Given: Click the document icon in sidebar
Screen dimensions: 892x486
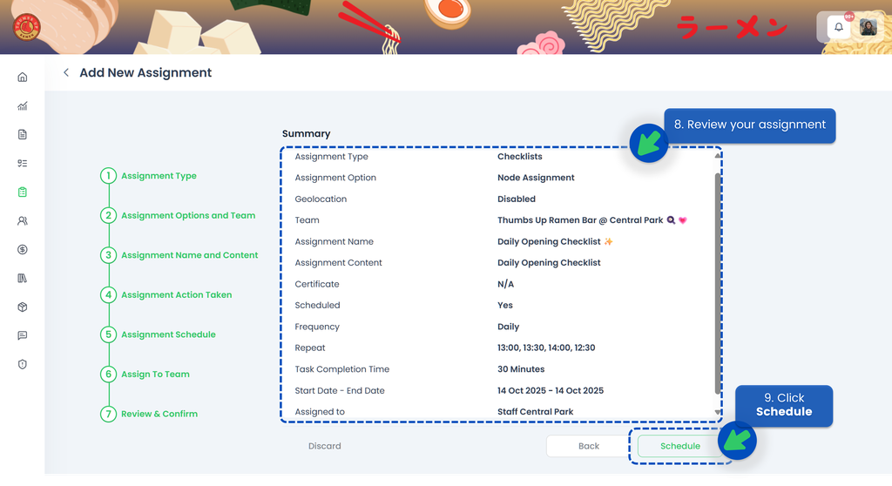Looking at the screenshot, I should 23,135.
